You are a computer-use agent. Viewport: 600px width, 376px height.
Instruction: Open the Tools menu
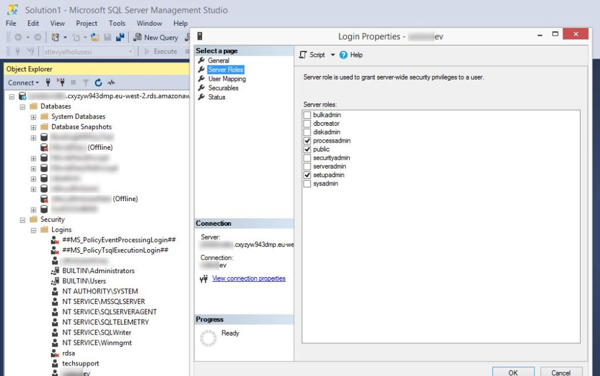(x=117, y=23)
